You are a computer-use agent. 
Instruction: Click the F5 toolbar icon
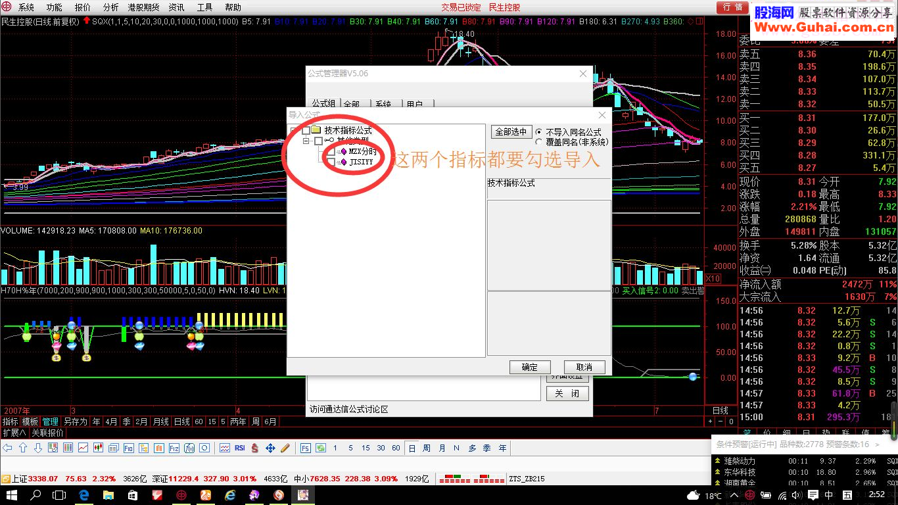[306, 448]
